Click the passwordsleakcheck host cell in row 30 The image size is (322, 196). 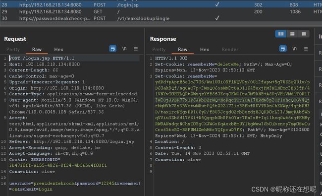(x=54, y=18)
